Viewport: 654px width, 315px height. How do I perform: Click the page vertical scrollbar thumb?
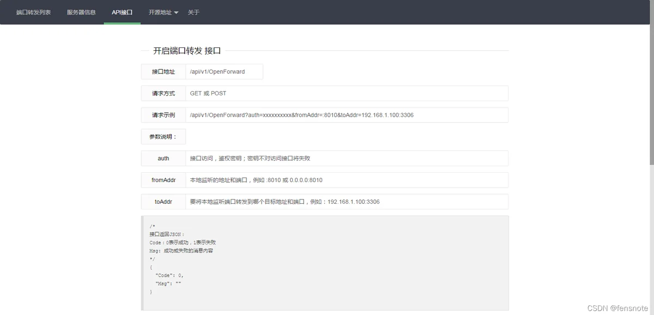(x=651, y=82)
